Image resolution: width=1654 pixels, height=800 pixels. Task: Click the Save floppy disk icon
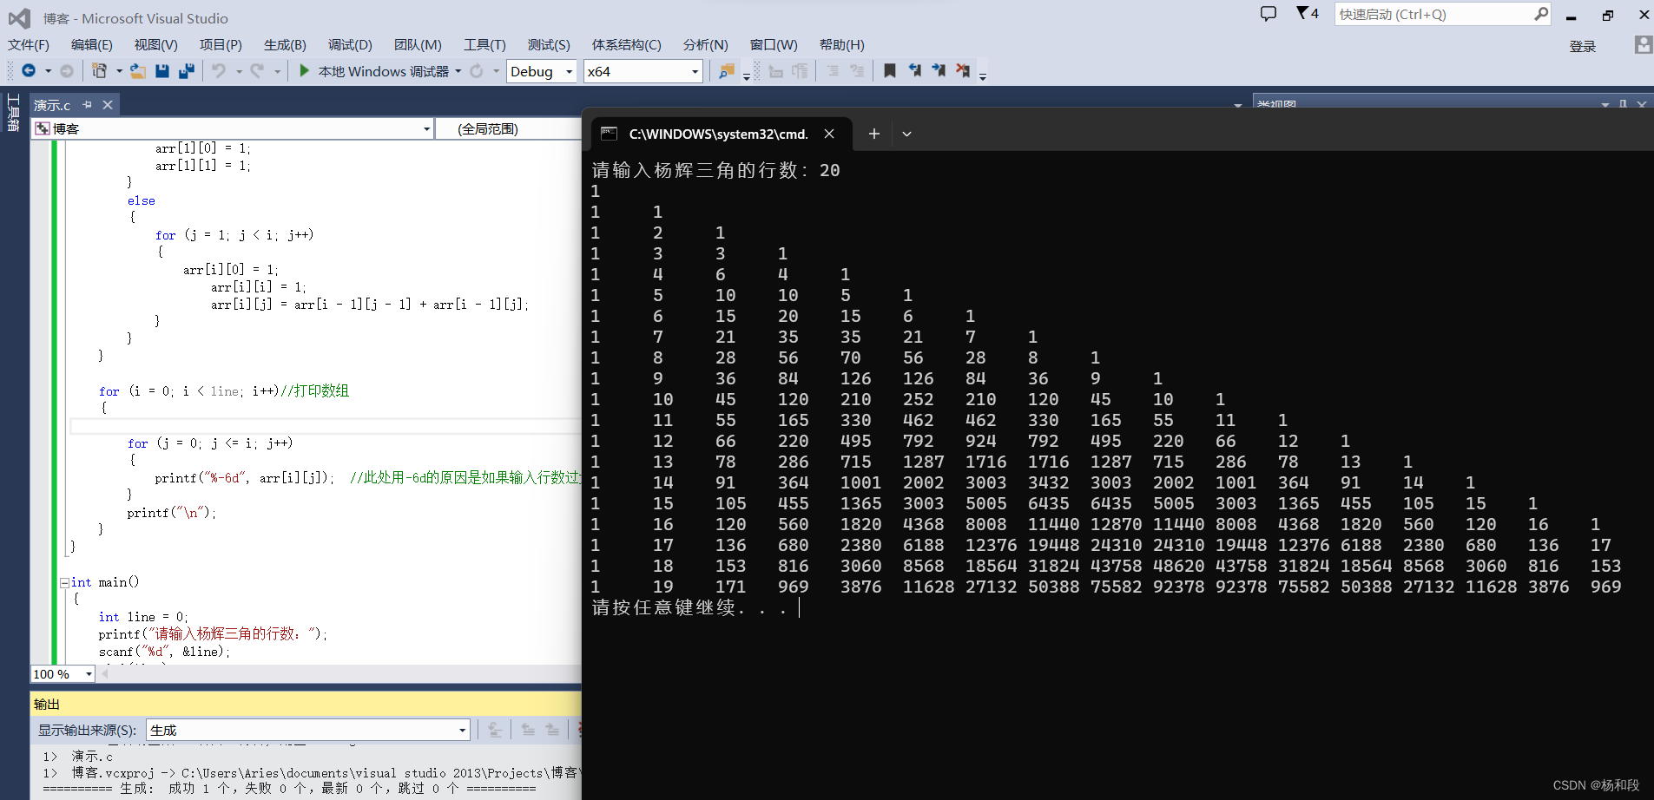[162, 71]
